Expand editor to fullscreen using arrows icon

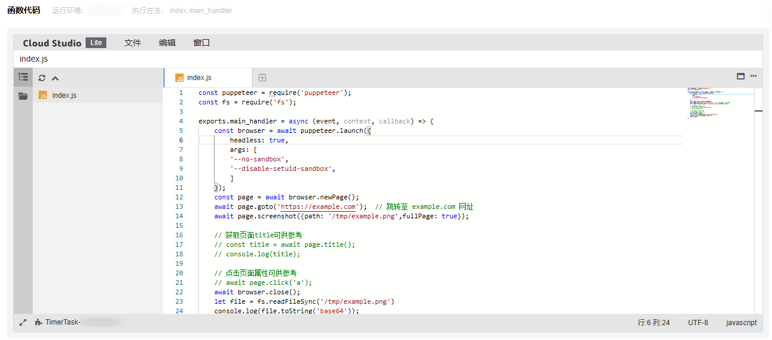click(23, 322)
